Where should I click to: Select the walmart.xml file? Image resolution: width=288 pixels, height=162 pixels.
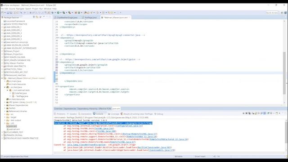14,129
